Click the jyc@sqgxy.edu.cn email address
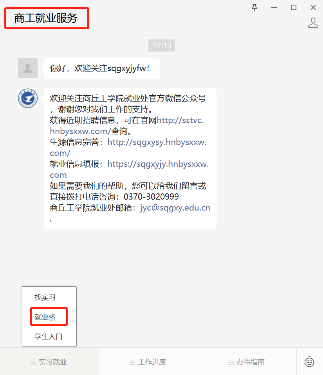The height and width of the screenshot is (375, 323). 175,208
